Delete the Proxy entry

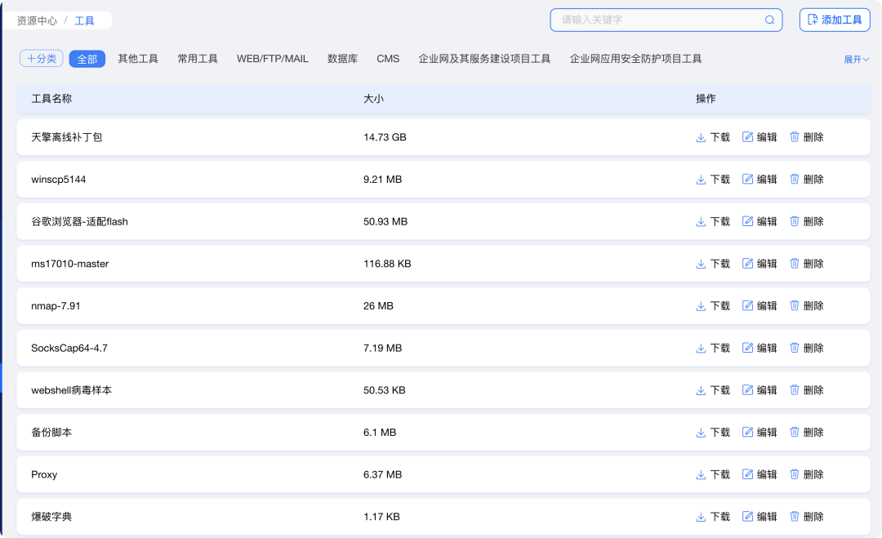(807, 474)
